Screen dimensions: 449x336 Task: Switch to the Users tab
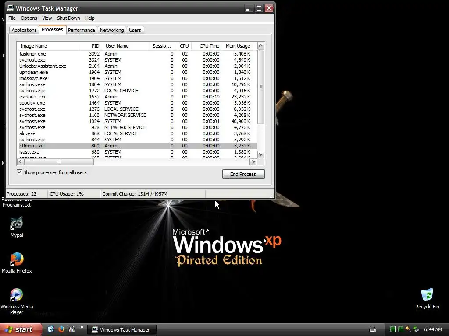135,30
